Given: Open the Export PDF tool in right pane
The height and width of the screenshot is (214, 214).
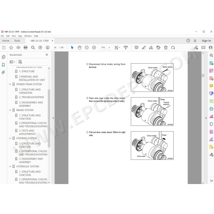Looking at the screenshot, I should pyautogui.click(x=211, y=63).
